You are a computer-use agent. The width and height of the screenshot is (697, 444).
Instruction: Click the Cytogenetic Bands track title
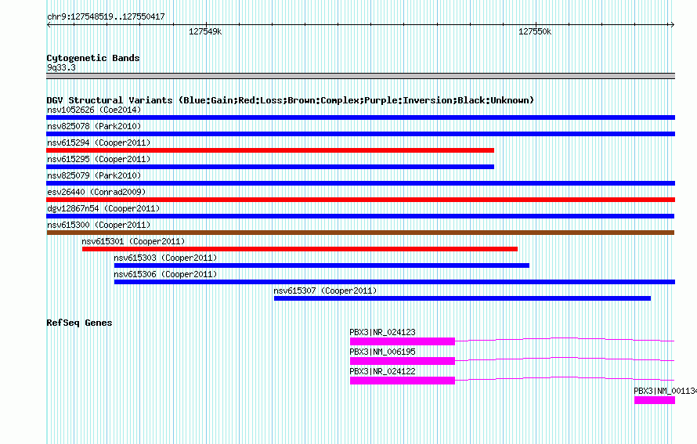(x=93, y=58)
